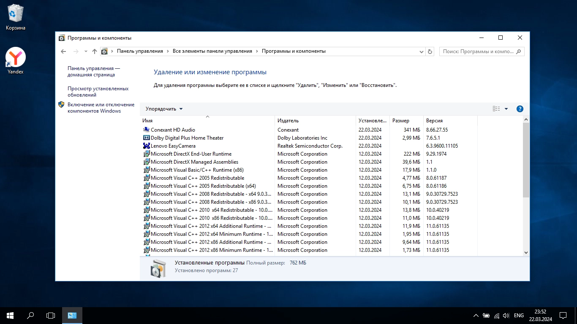Expand the Упорядочить dropdown menu
This screenshot has height=324, width=577.
[x=164, y=109]
